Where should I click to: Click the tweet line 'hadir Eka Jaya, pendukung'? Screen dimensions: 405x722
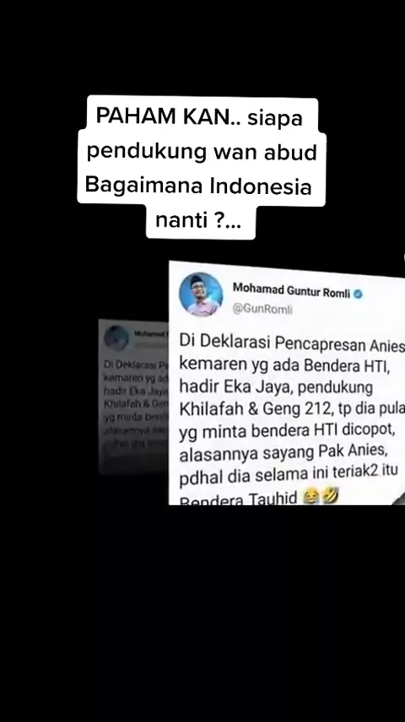[276, 388]
